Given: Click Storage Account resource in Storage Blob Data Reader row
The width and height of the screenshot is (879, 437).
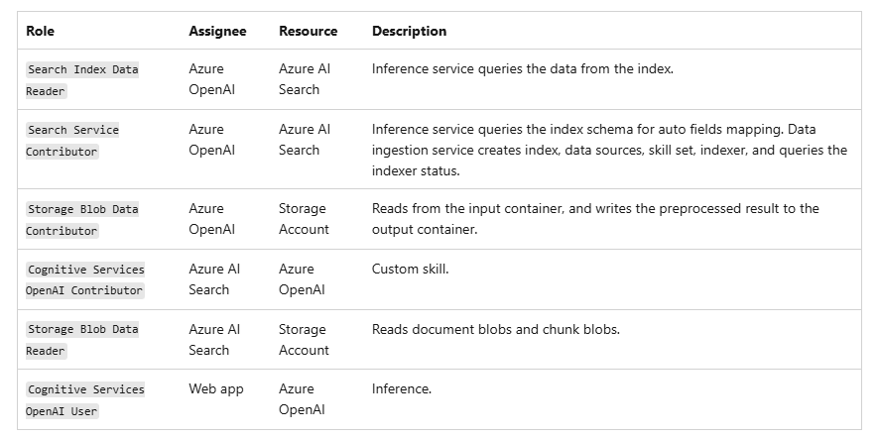Looking at the screenshot, I should tap(304, 340).
